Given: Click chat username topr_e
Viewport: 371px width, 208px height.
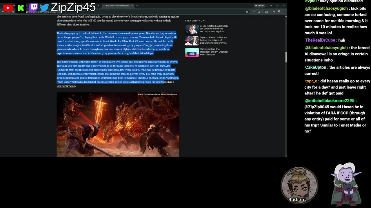Looking at the screenshot, I should click(311, 81).
